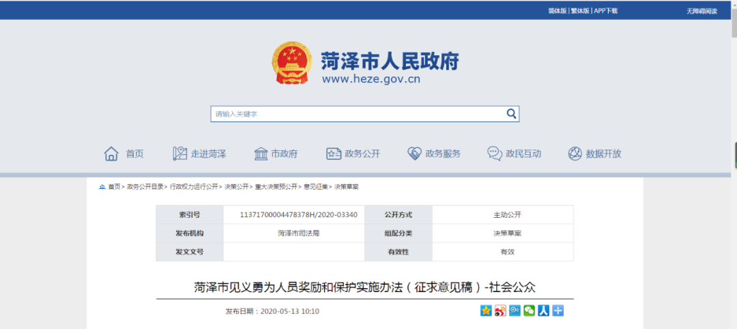Image resolution: width=737 pixels, height=329 pixels.
Task: Click the breadcrumb home icon
Action: click(102, 187)
